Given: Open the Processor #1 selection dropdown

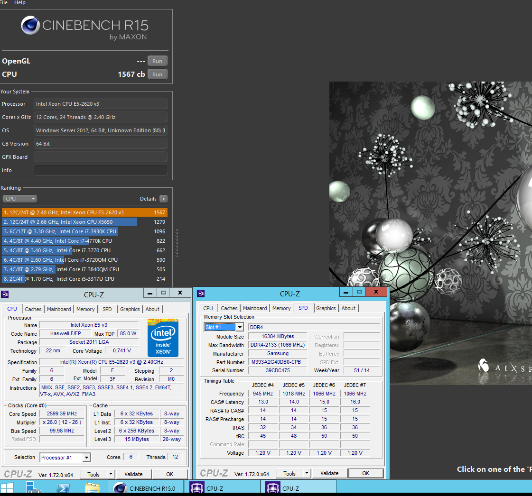Looking at the screenshot, I should [x=86, y=457].
